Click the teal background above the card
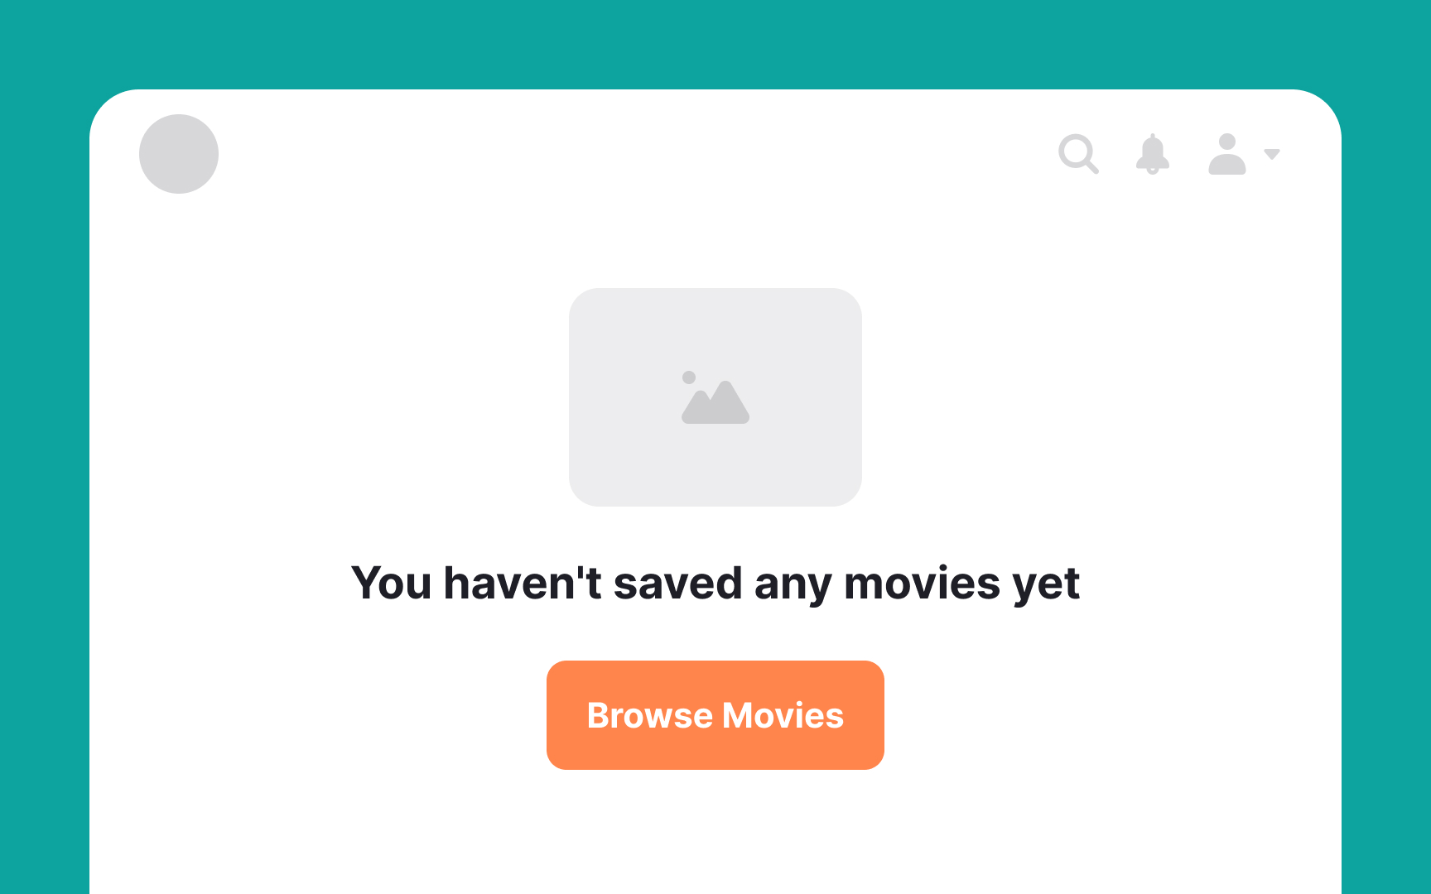Screen dimensions: 1431x894 [715, 45]
